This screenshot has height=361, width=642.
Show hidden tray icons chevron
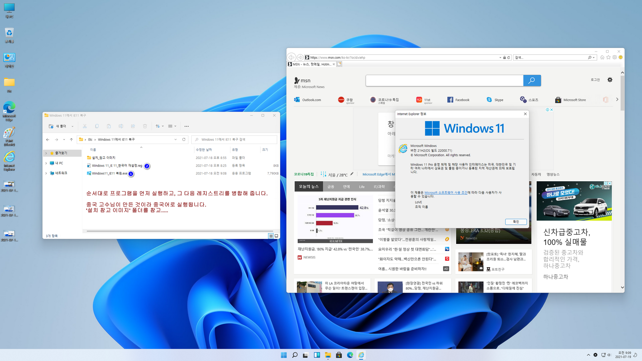tap(588, 355)
